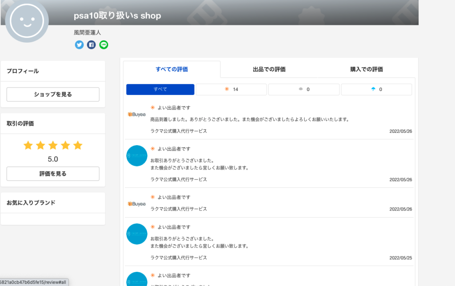Image resolution: width=455 pixels, height=286 pixels.
Task: Share shop on Facebook icon
Action: pyautogui.click(x=92, y=45)
